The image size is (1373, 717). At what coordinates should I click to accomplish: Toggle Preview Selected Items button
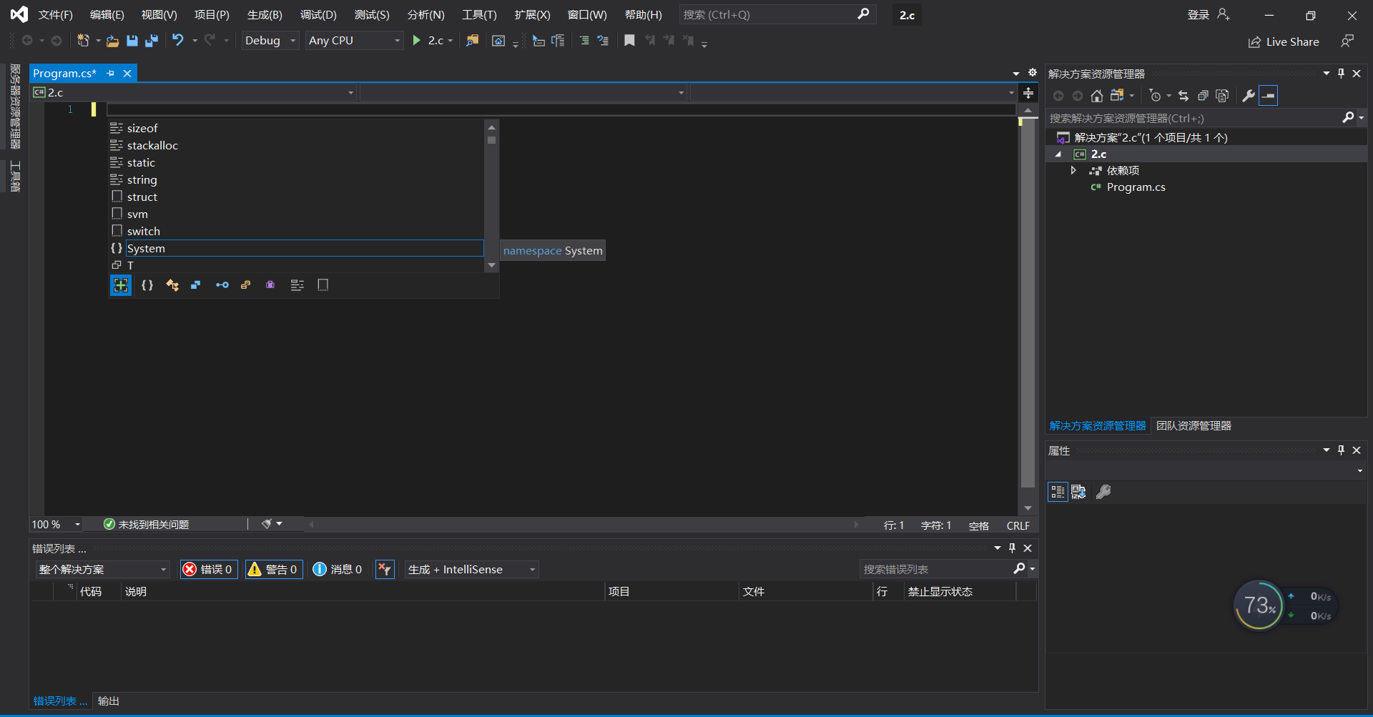[x=1269, y=96]
